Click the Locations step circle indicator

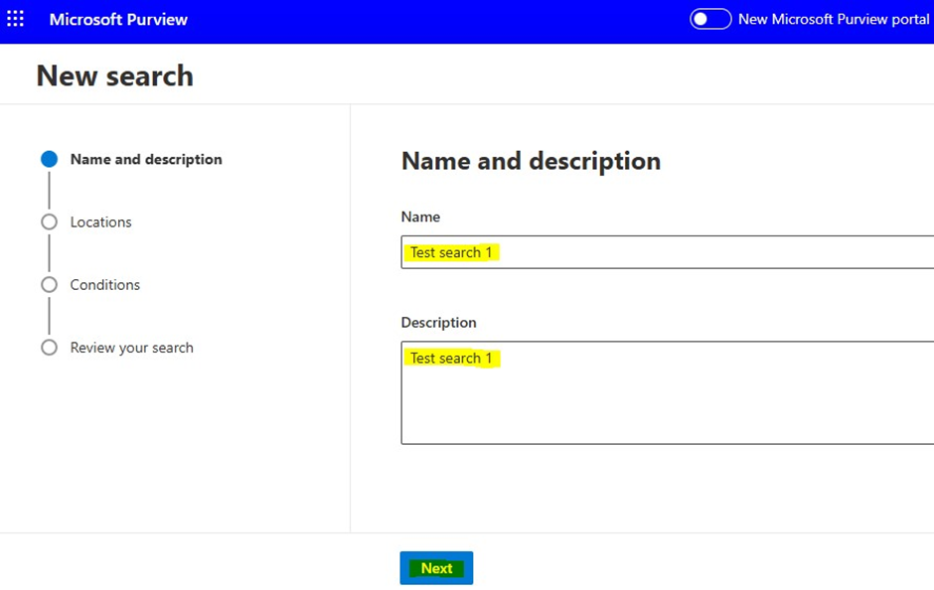pyautogui.click(x=49, y=222)
